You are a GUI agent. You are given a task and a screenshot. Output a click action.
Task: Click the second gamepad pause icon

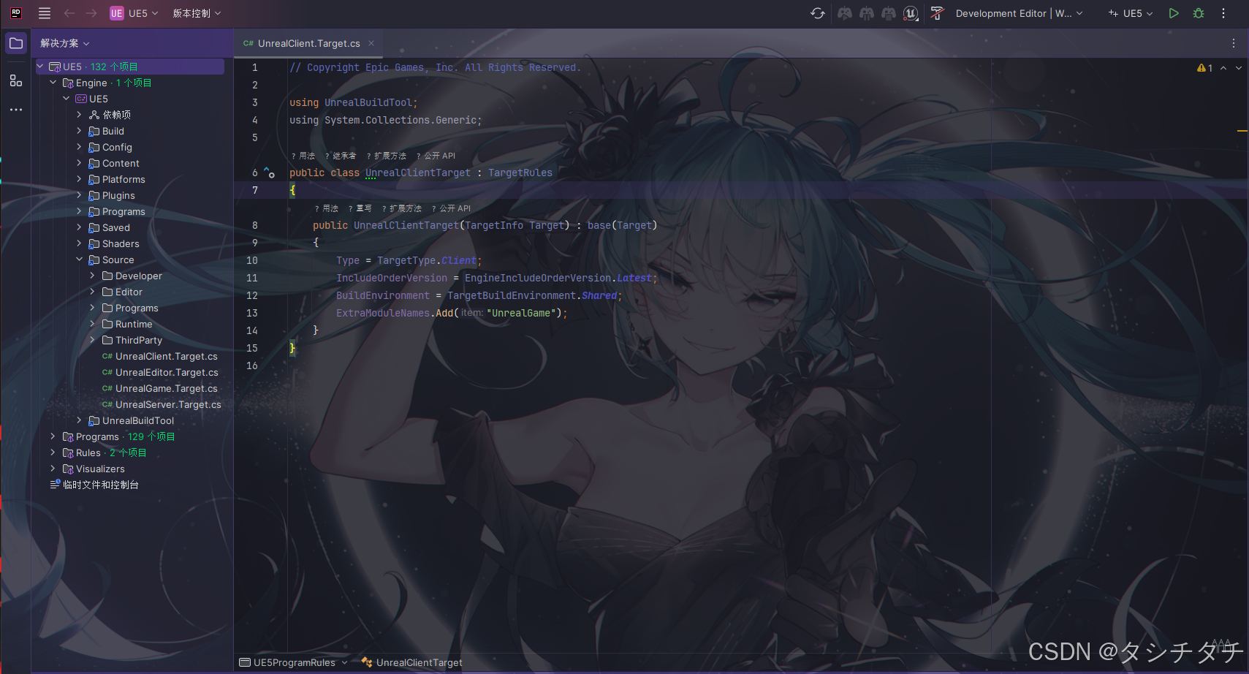pos(867,13)
